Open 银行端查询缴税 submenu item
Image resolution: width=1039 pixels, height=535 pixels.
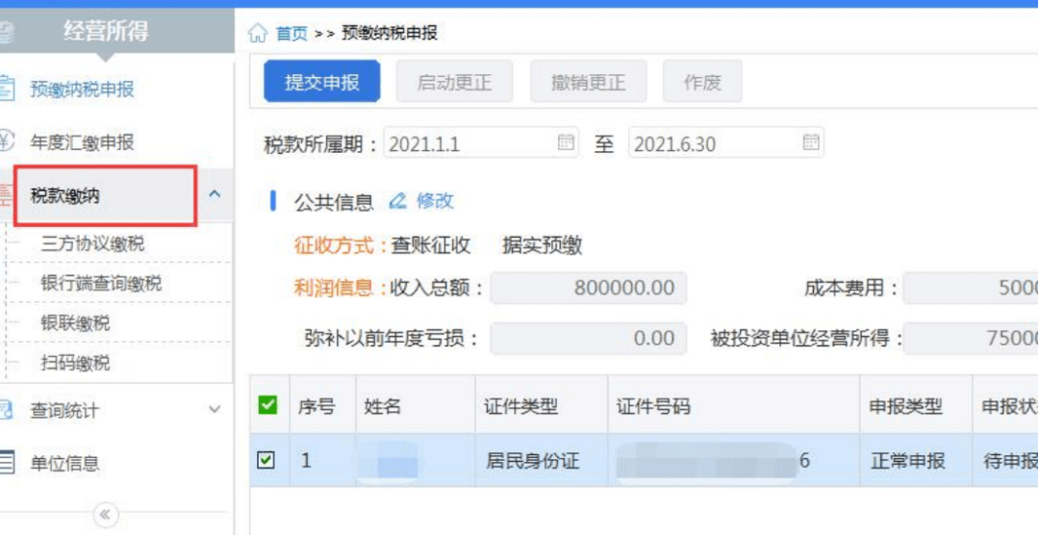[101, 284]
